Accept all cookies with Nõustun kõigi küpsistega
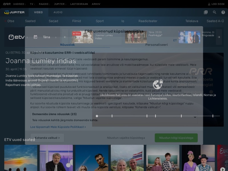The height and width of the screenshot is (171, 228). [x=176, y=138]
